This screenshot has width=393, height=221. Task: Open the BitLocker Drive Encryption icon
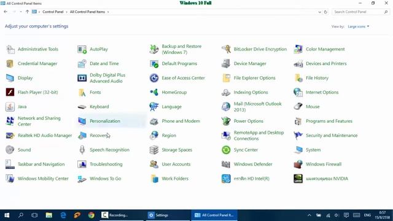(226, 49)
